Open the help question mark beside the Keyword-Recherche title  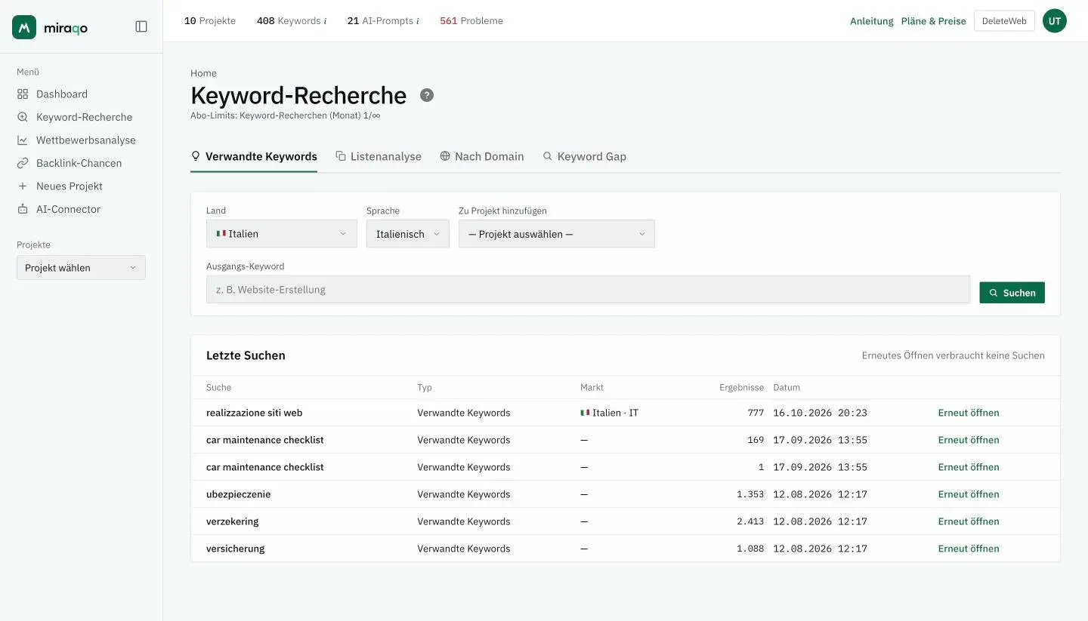[427, 95]
